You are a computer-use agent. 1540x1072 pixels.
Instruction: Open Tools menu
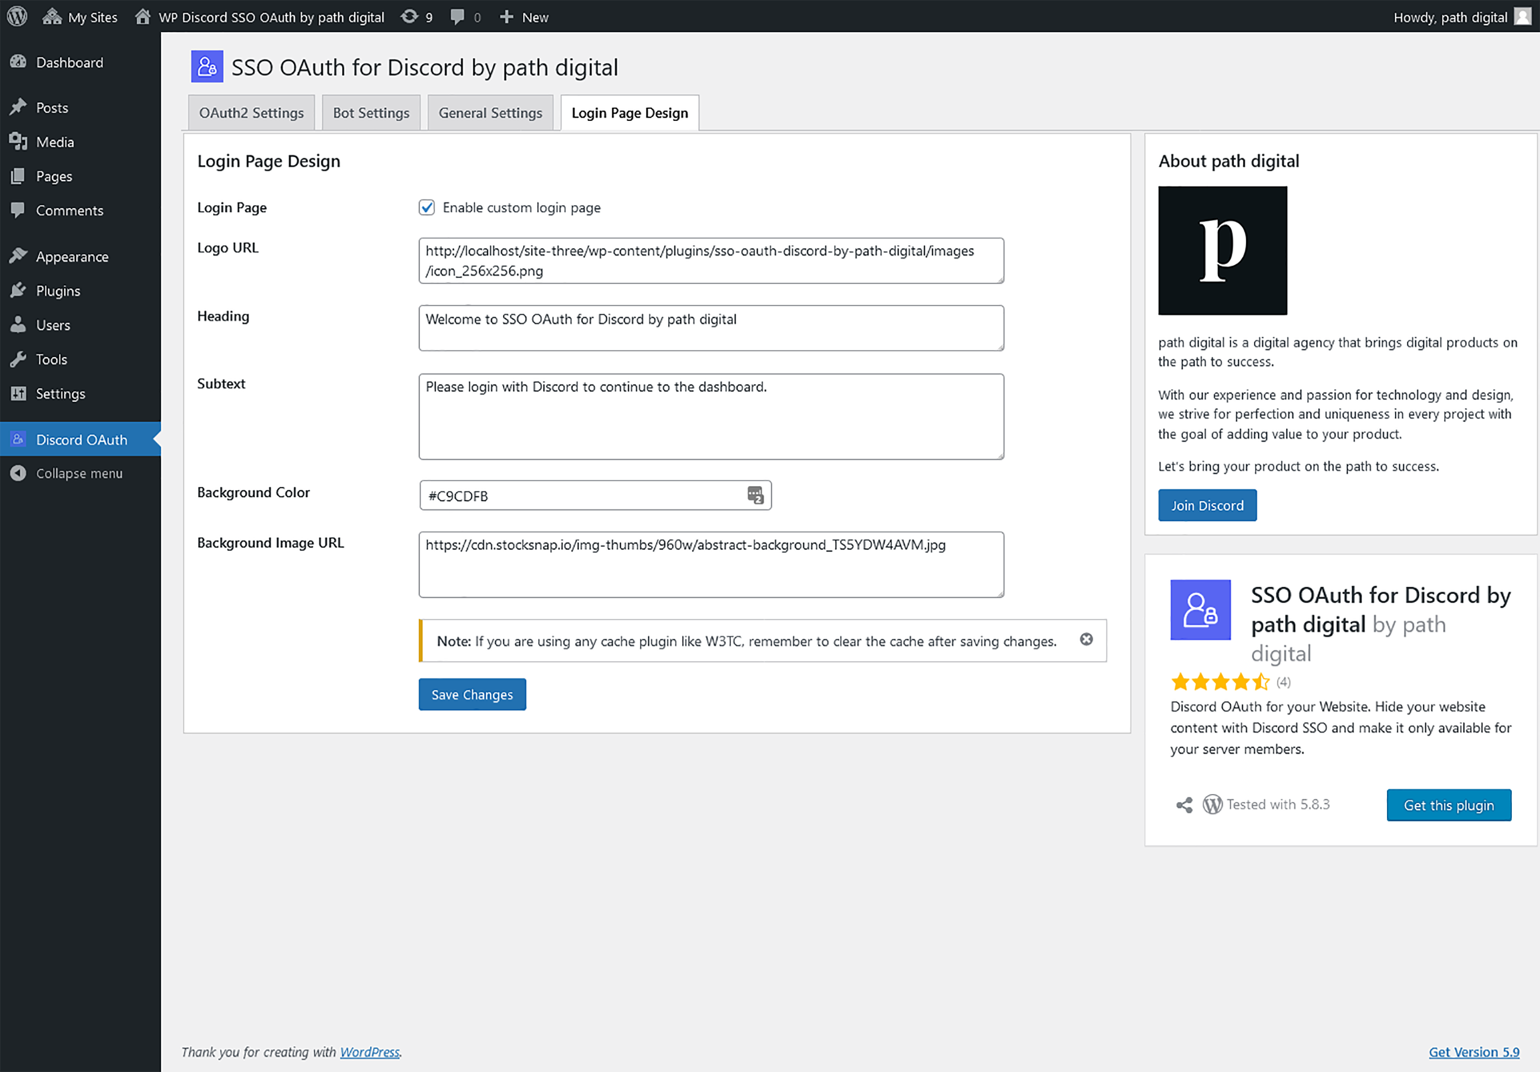click(81, 359)
